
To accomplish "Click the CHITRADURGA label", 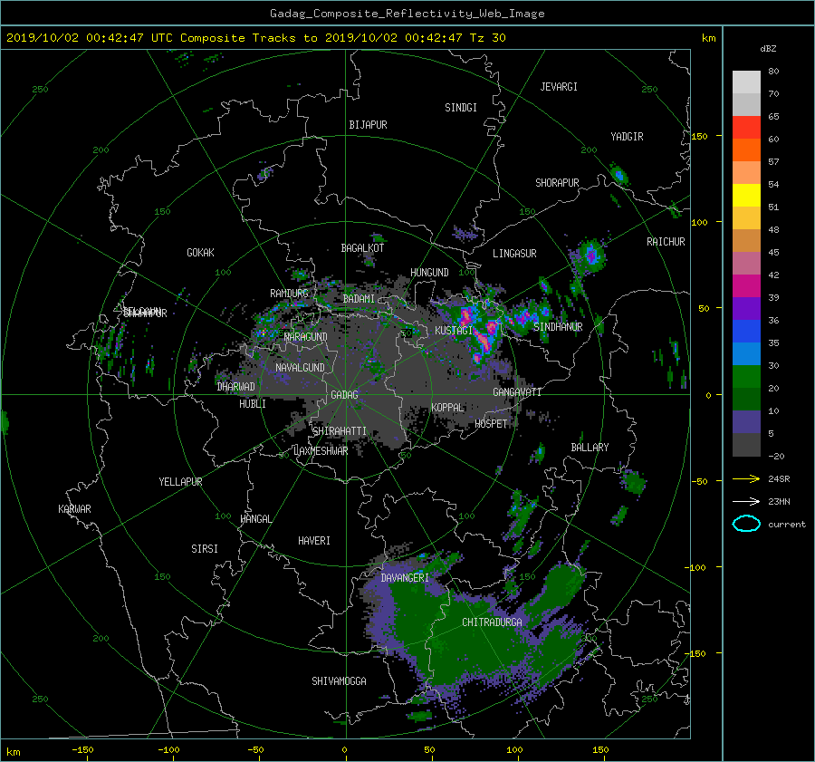I will point(492,622).
